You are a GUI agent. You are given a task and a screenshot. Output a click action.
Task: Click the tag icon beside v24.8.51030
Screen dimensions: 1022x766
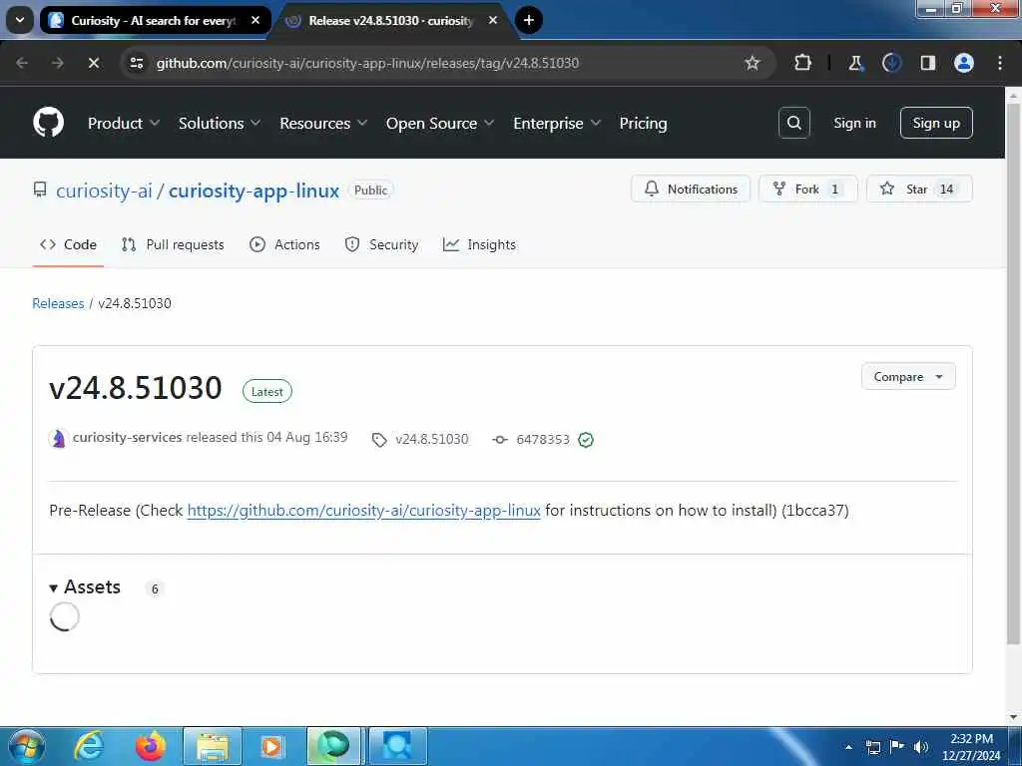378,440
